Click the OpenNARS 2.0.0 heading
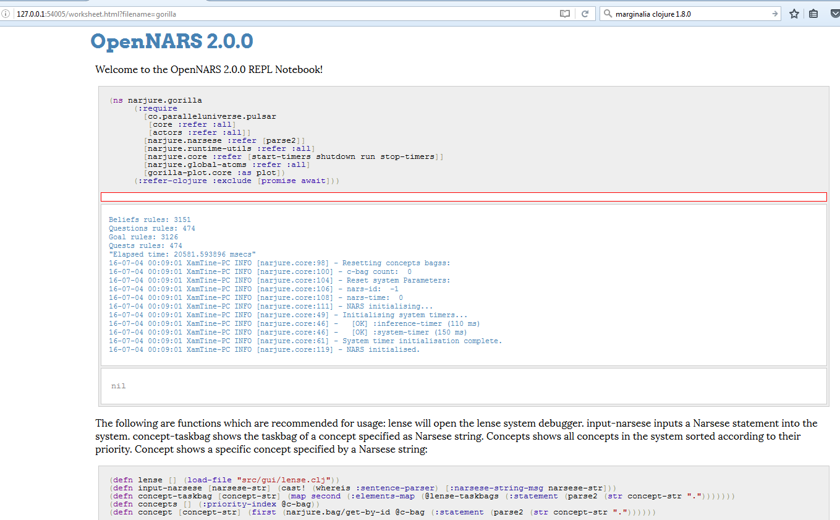This screenshot has width=840, height=520. click(x=172, y=41)
